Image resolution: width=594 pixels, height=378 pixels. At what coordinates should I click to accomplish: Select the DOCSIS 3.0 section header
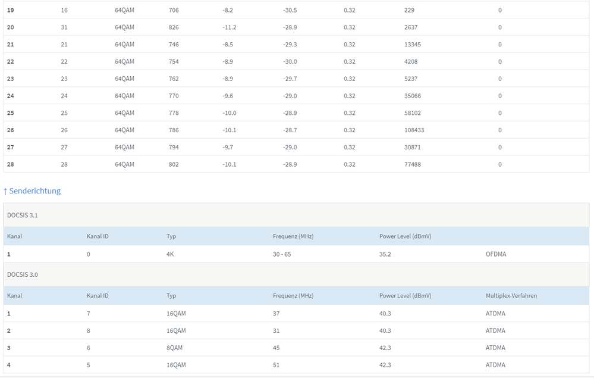(296, 274)
